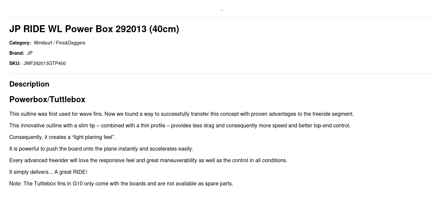Select the JP brand value
441x202 pixels.
[x=30, y=53]
